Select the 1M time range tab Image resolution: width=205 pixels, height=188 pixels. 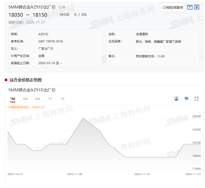point(13,99)
